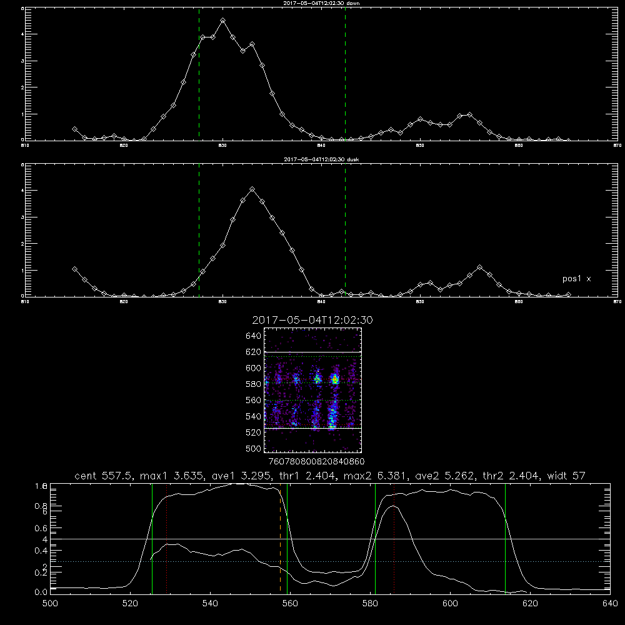Click the "600" y-axis label beside the heatmap
Viewport: 625px width, 625px height.
coord(254,368)
